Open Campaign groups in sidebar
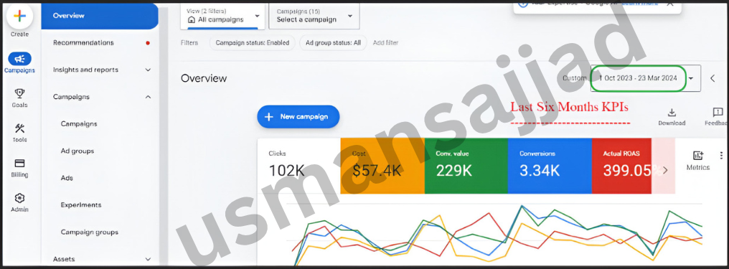 89,232
